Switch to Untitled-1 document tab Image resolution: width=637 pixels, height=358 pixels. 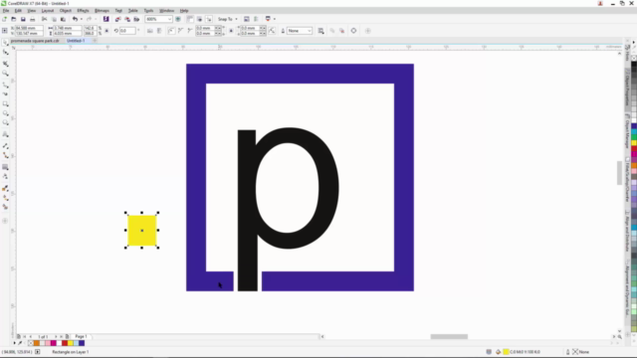[76, 41]
